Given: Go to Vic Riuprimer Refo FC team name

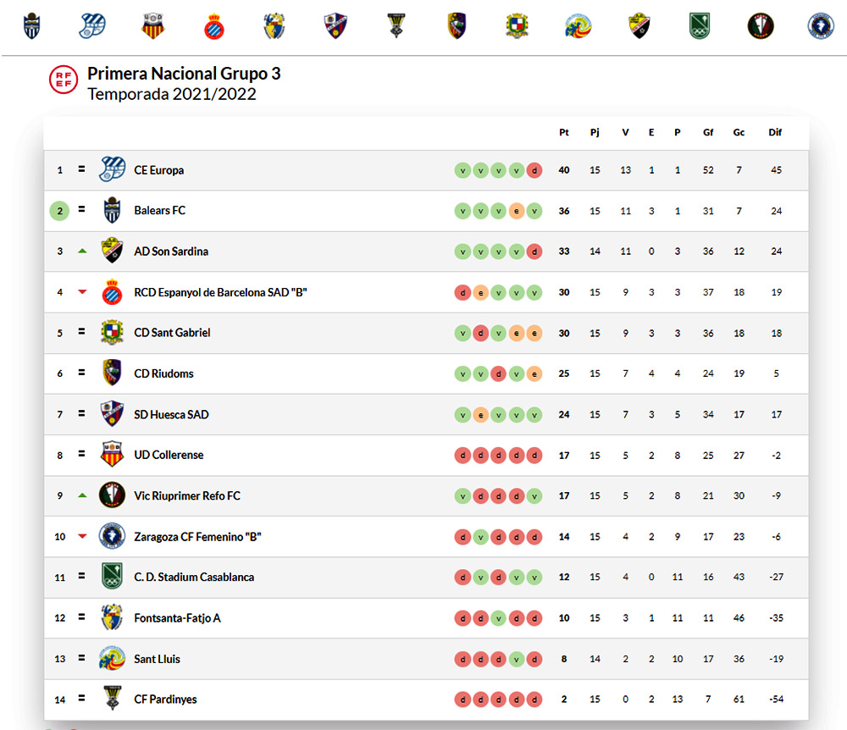Looking at the screenshot, I should point(187,495).
